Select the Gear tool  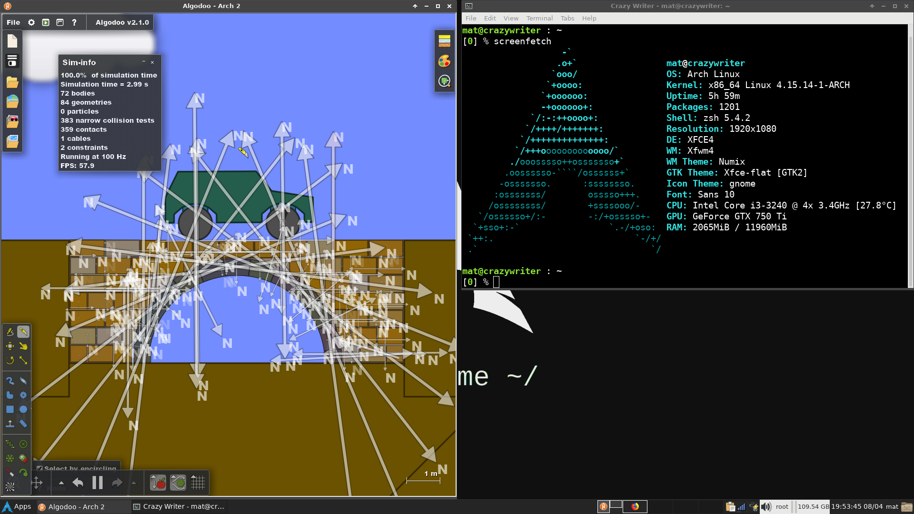(x=23, y=395)
